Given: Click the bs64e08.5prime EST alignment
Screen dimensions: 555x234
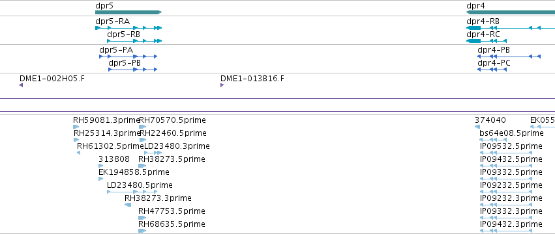Looking at the screenshot, I should click(x=492, y=140).
